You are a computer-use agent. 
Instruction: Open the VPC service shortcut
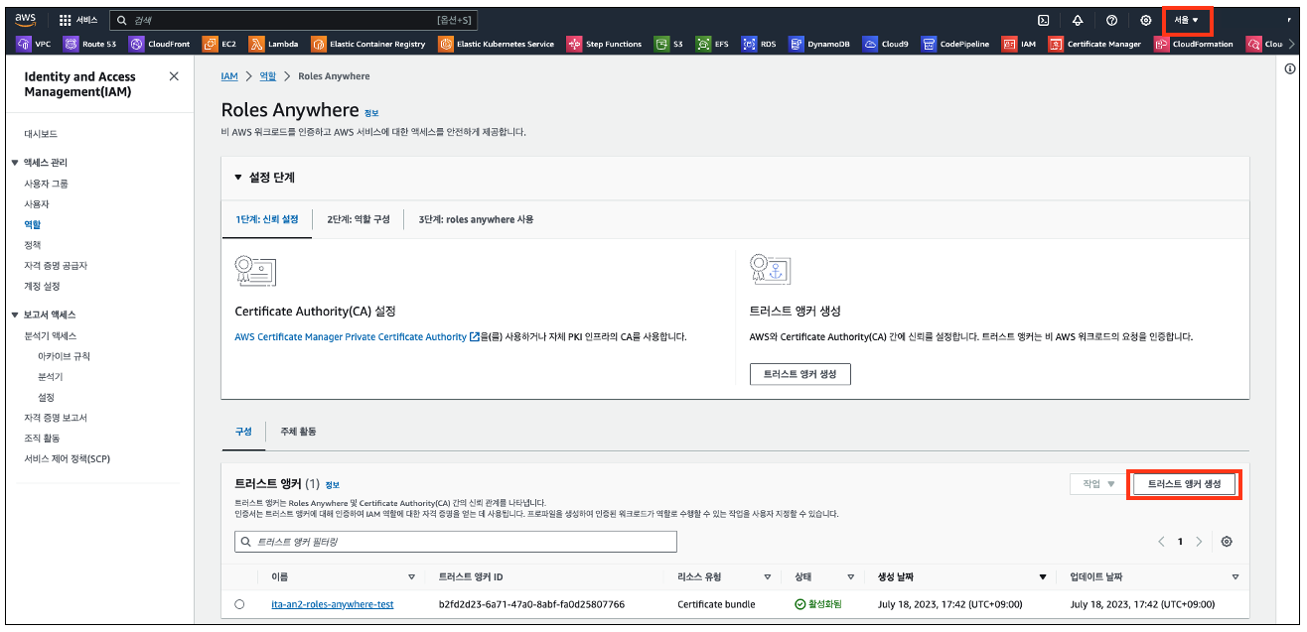tap(35, 44)
